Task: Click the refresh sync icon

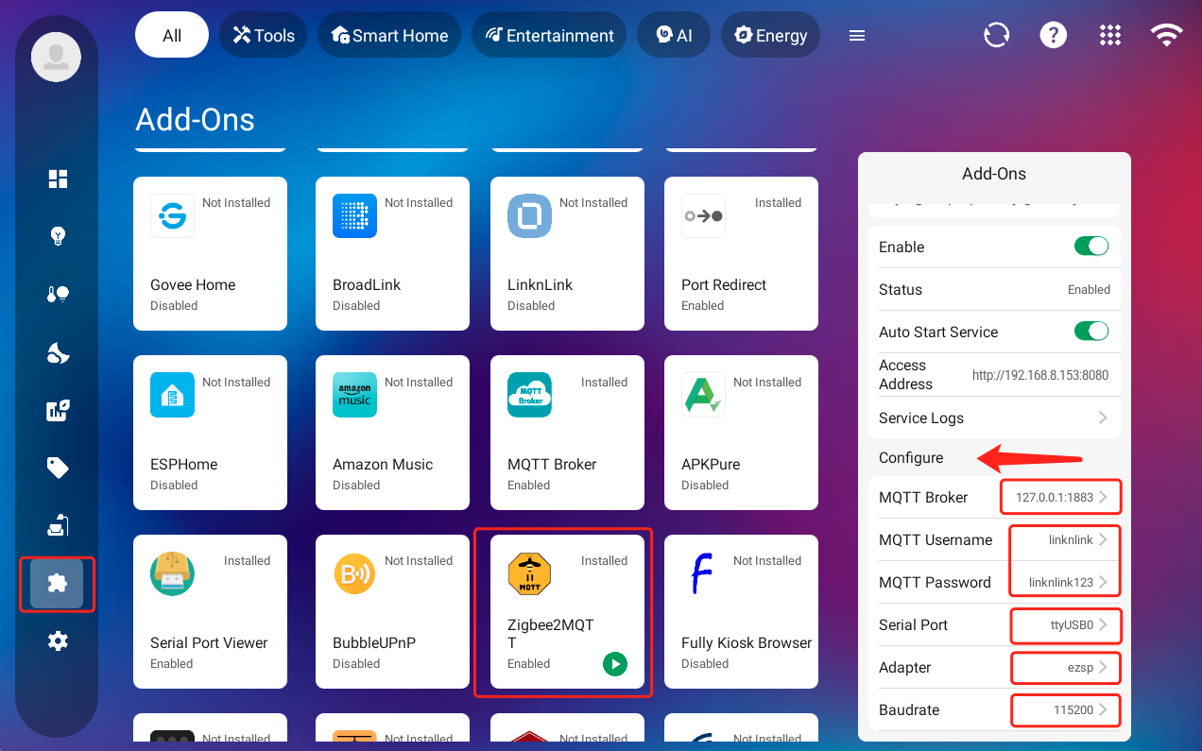Action: coord(996,36)
